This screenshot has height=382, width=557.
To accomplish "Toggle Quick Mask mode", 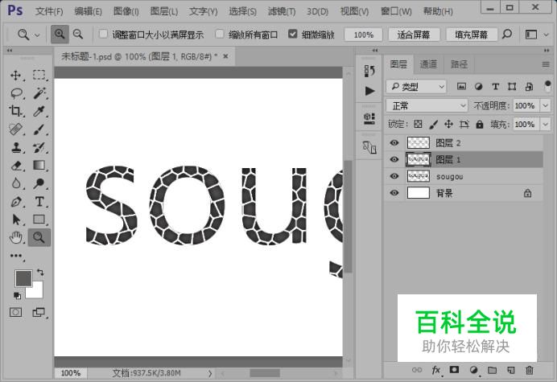I will click(15, 312).
